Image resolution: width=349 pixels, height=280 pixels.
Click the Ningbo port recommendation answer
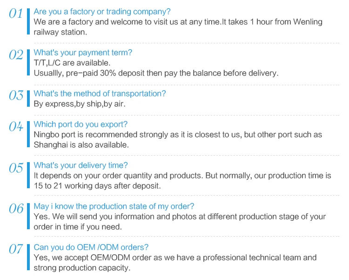point(178,135)
